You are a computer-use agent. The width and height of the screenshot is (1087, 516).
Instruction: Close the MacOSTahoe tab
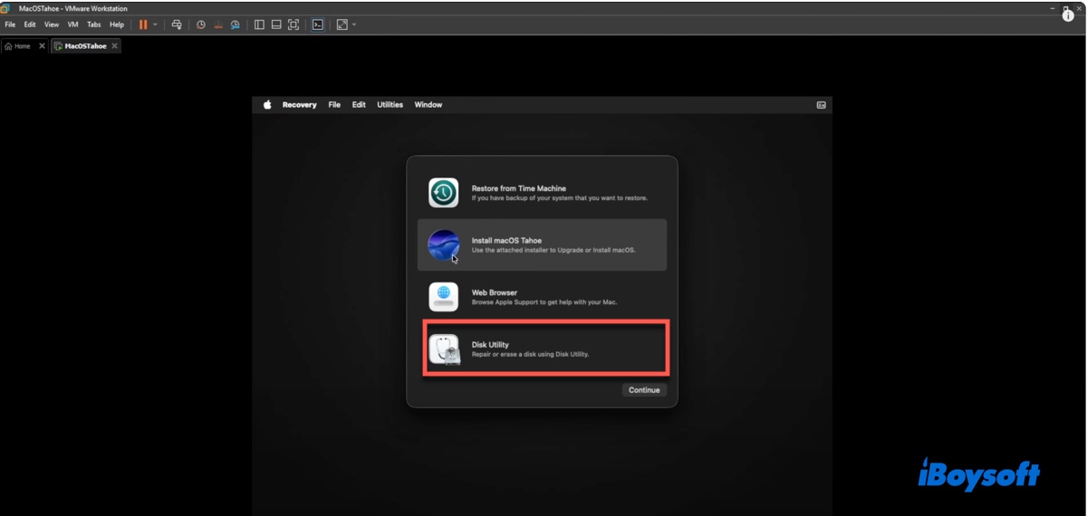pos(115,46)
